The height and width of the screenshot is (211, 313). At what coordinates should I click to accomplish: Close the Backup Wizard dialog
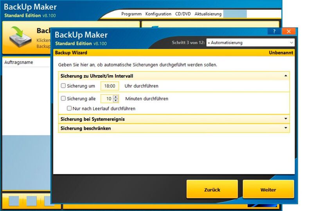[288, 31]
